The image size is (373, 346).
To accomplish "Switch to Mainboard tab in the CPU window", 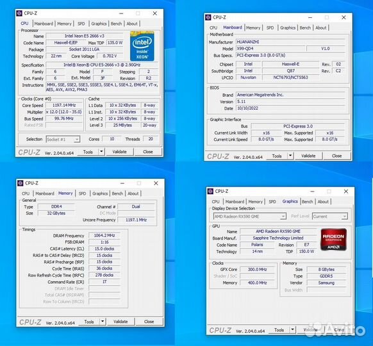I will point(44,24).
